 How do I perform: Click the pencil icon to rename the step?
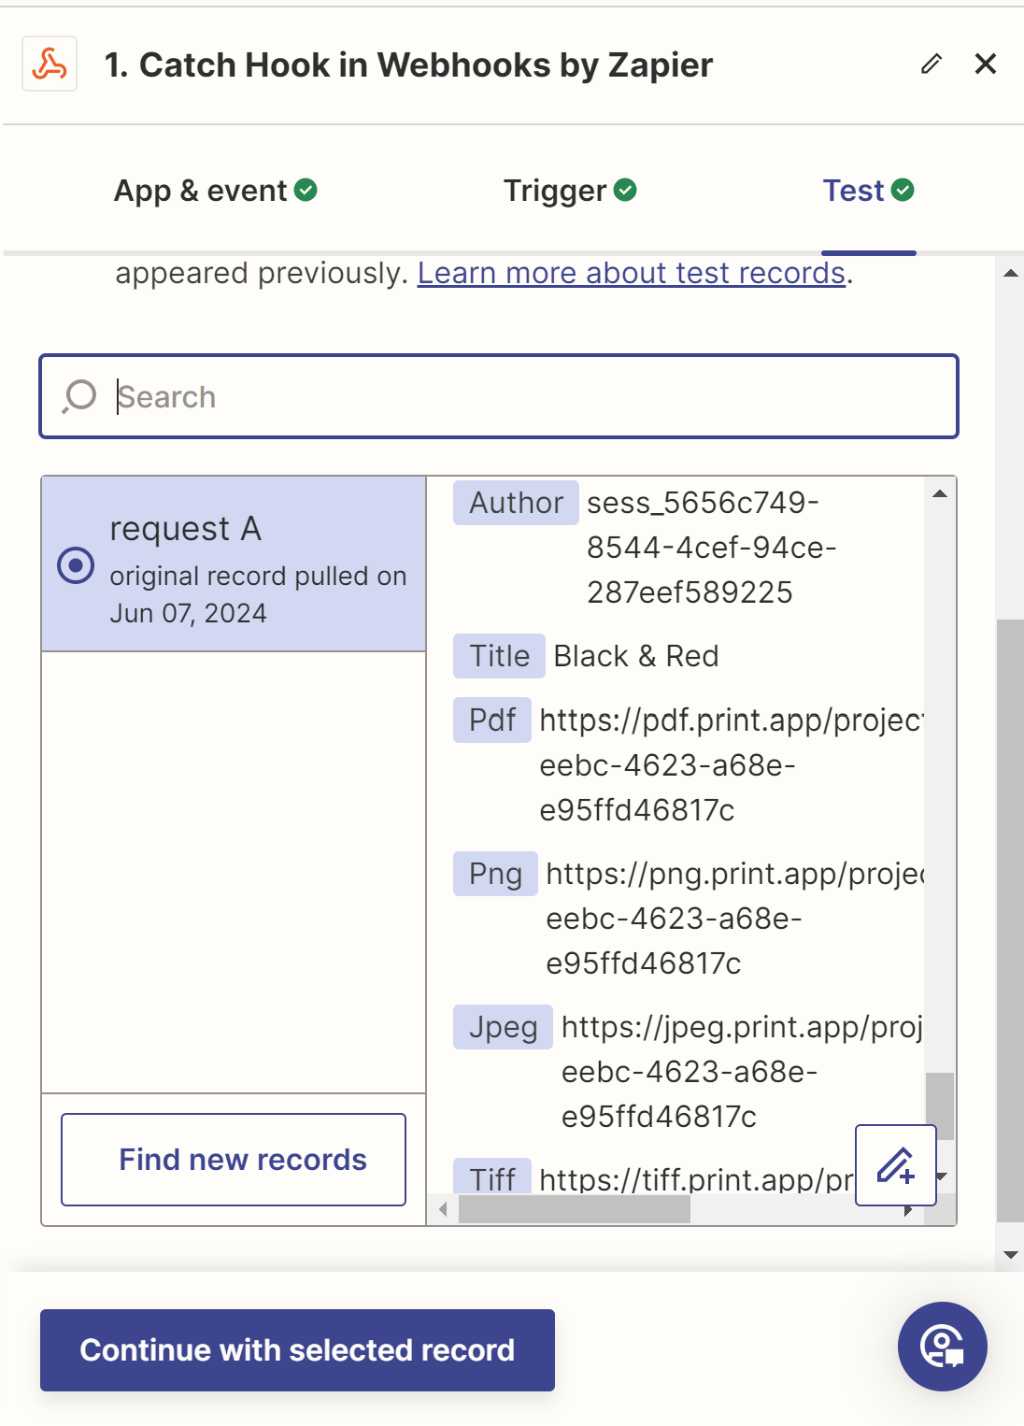point(931,64)
